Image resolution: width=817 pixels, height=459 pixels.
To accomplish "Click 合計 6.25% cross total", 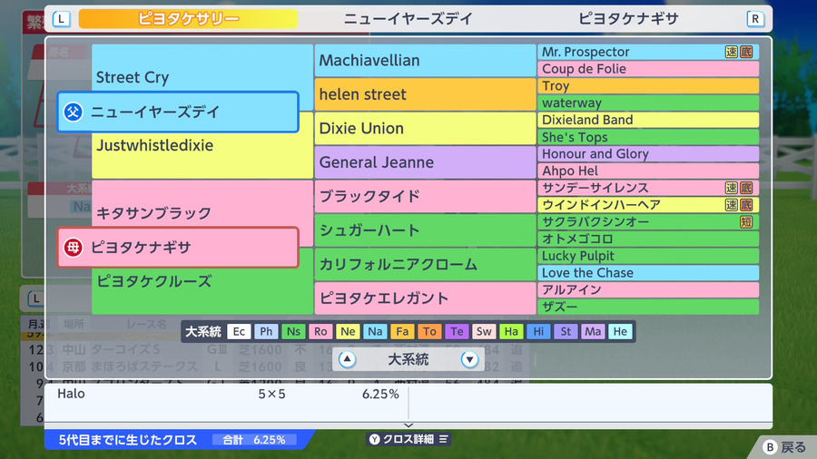I will click(254, 440).
